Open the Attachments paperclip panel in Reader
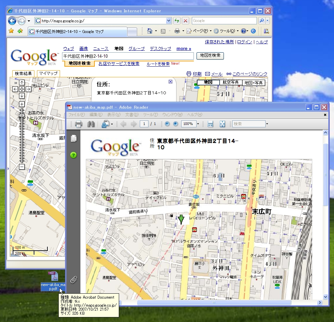The height and width of the screenshot is (322, 334). pos(74,280)
